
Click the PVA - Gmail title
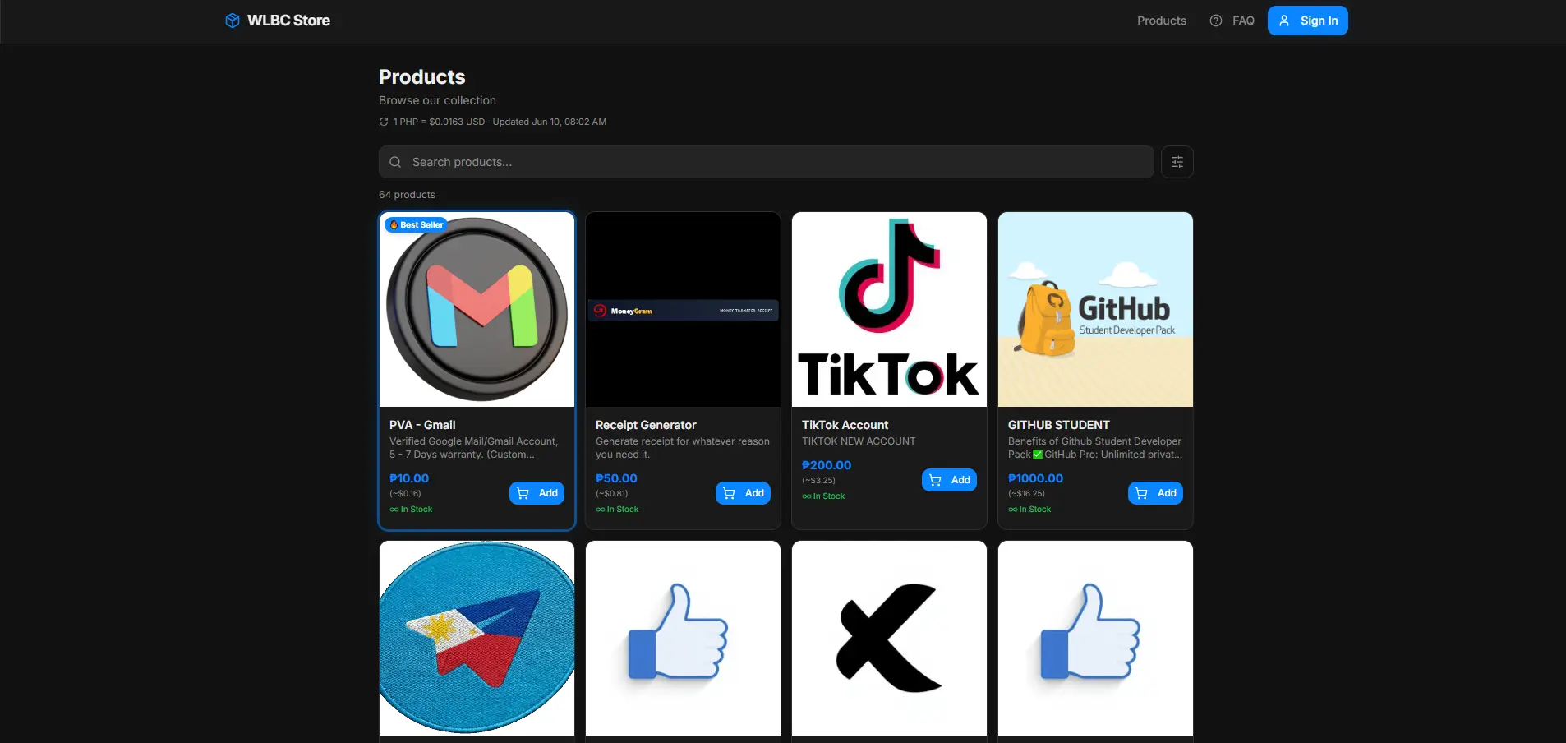(x=422, y=425)
